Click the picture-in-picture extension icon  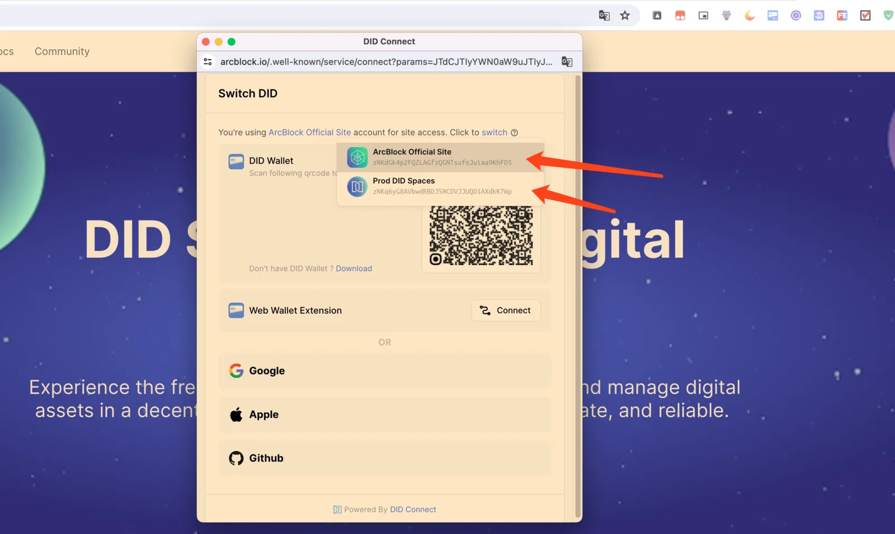point(704,16)
